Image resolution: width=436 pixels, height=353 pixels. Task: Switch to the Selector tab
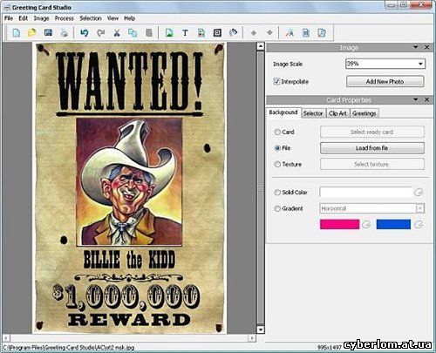point(313,113)
